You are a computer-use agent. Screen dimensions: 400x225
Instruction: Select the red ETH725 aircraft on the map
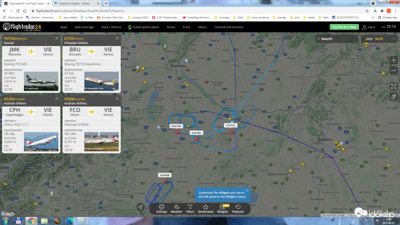pyautogui.click(x=231, y=132)
